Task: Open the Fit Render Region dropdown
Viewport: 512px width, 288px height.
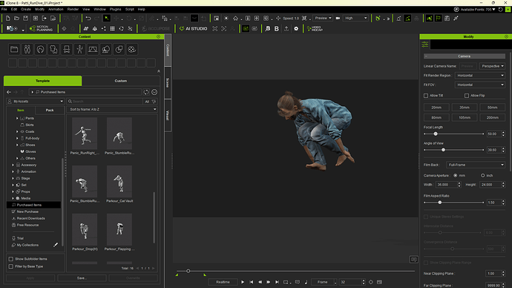Action: tap(480, 76)
